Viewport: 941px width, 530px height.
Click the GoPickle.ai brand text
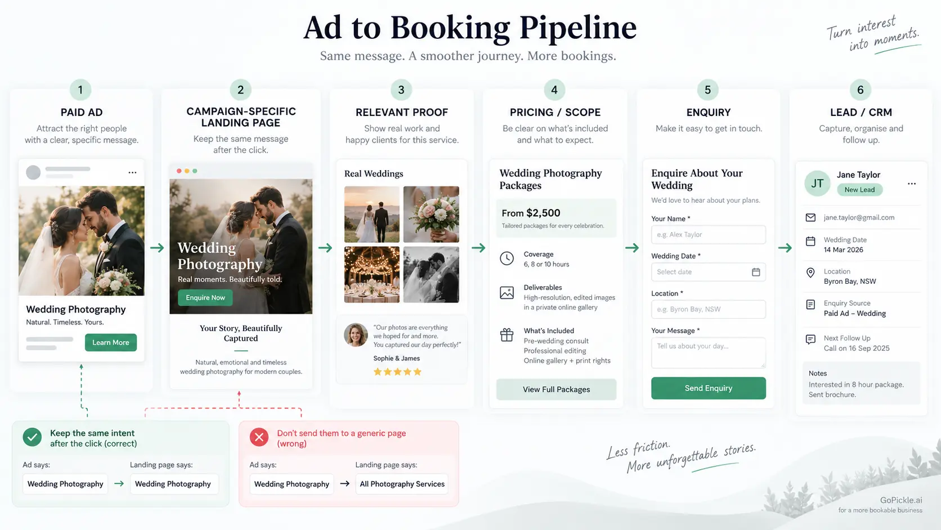point(901,500)
